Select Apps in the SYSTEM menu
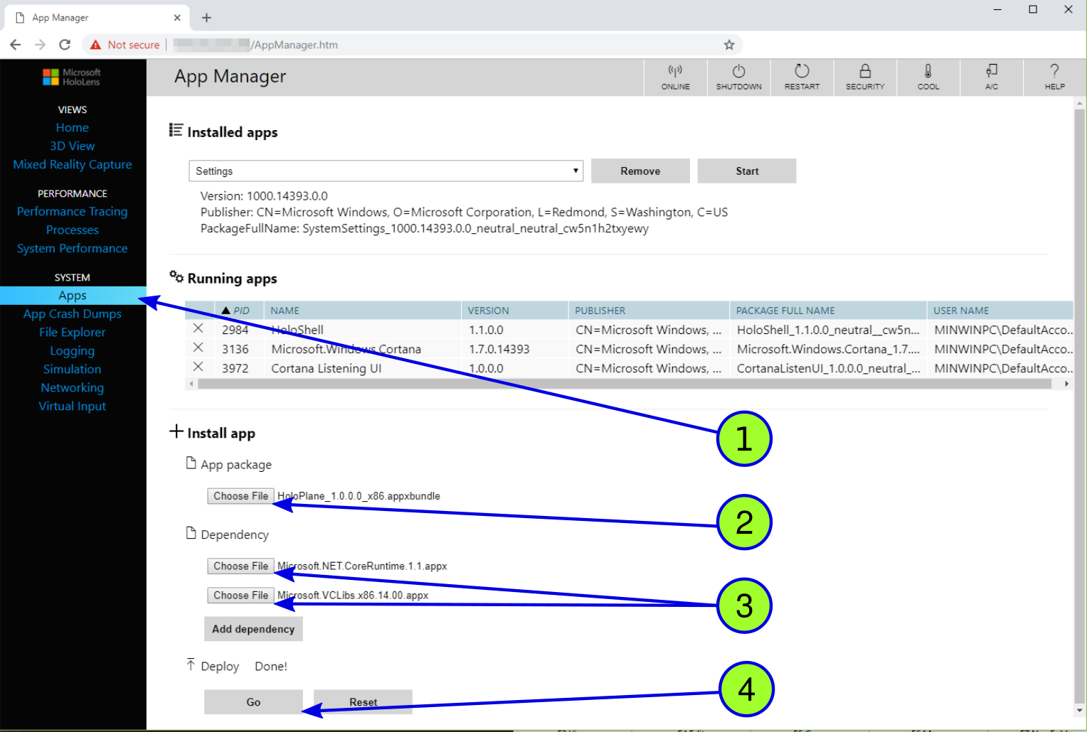1087x732 pixels. click(73, 296)
